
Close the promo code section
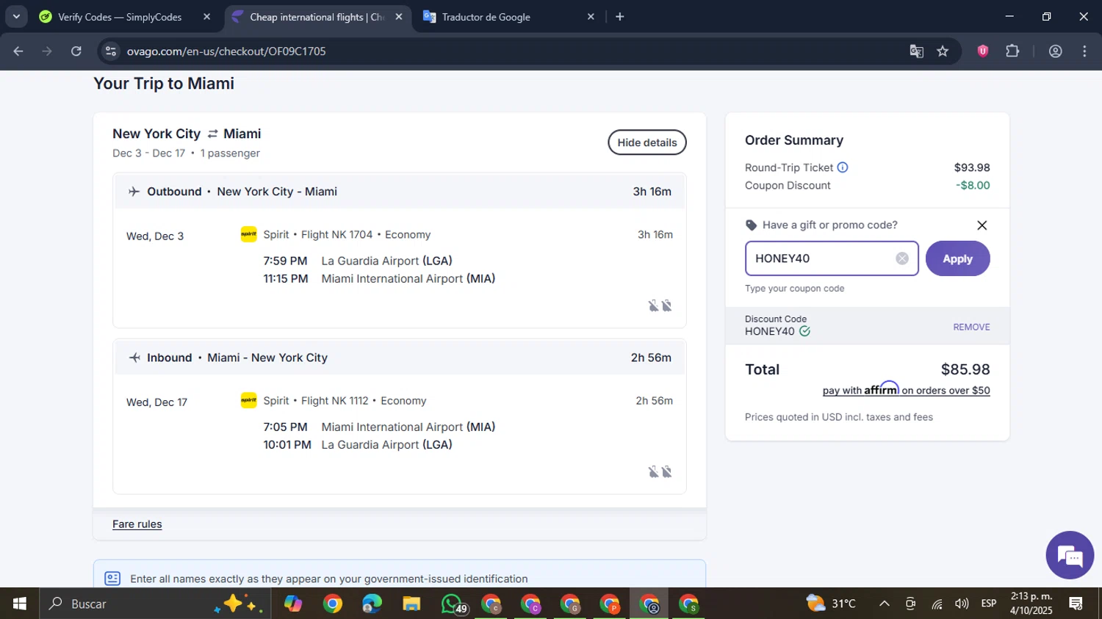tap(982, 225)
